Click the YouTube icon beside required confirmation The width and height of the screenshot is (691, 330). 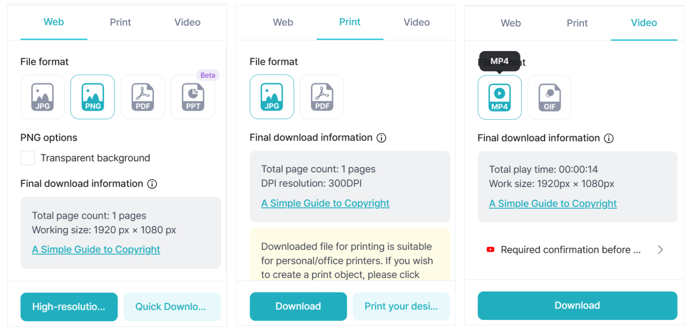click(490, 249)
